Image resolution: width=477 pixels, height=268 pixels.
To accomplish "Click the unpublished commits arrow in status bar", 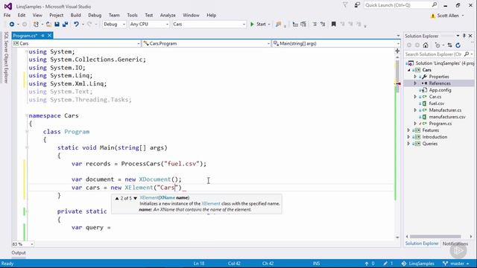I will pos(367,264).
